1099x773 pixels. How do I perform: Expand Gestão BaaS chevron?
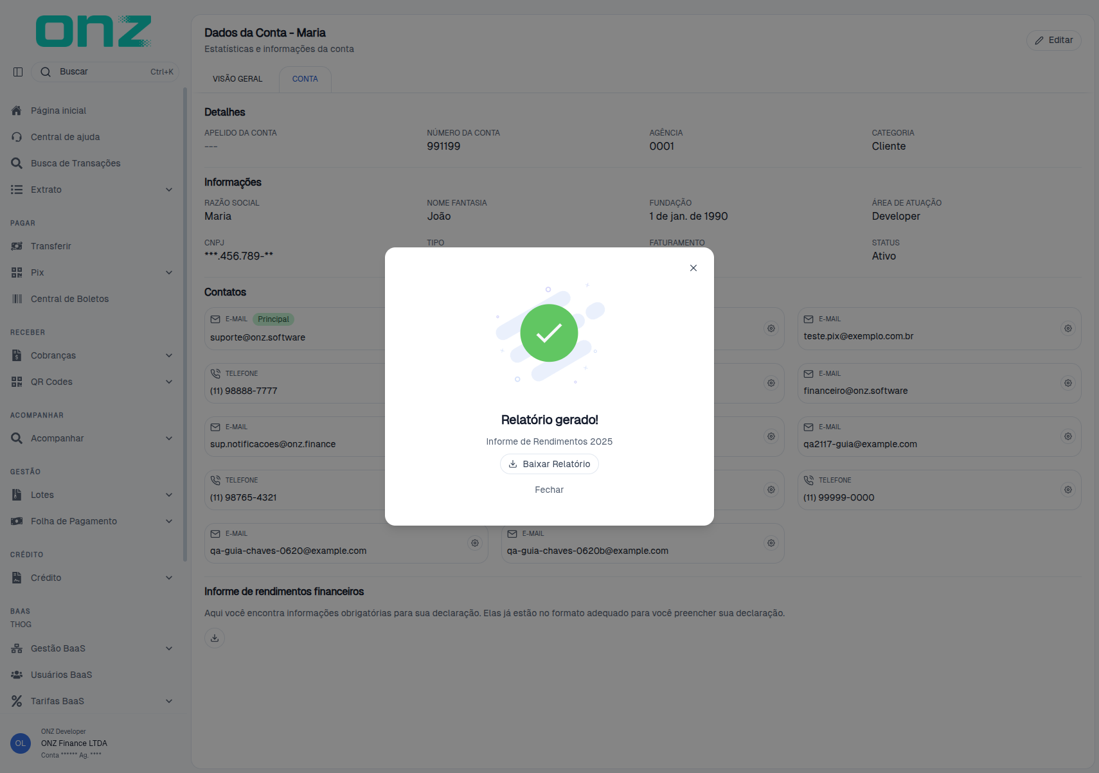[169, 648]
